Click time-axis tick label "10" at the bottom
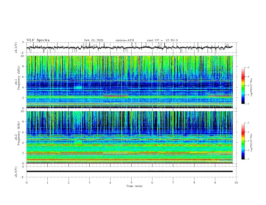The width and height of the screenshot is (266, 205). click(236, 183)
